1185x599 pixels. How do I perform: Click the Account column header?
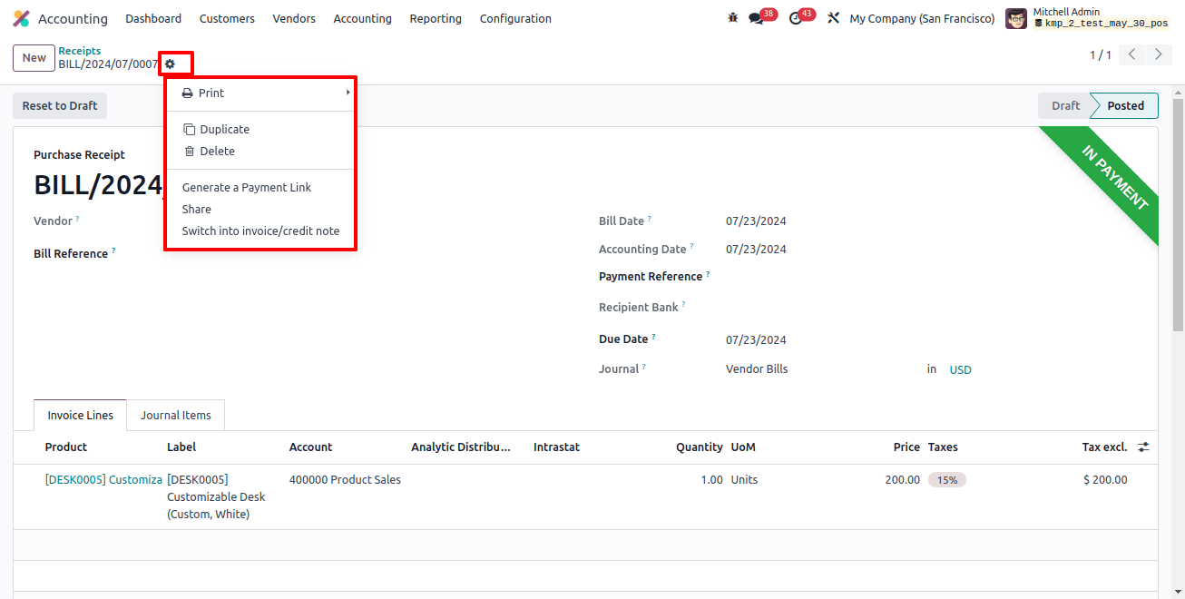(310, 447)
